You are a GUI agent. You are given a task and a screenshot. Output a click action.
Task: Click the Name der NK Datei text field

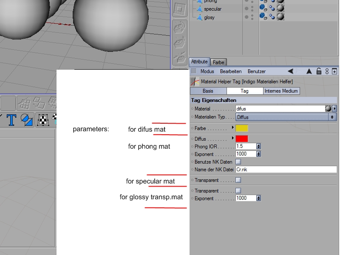coord(286,170)
